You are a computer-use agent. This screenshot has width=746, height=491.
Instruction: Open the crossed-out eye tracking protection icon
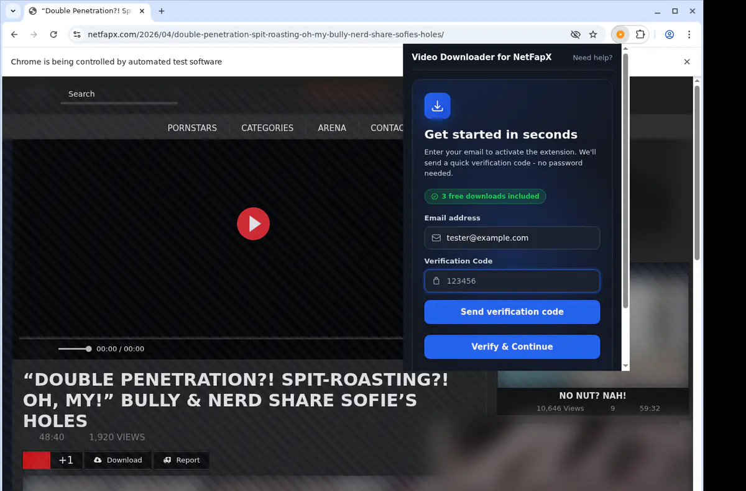[575, 35]
